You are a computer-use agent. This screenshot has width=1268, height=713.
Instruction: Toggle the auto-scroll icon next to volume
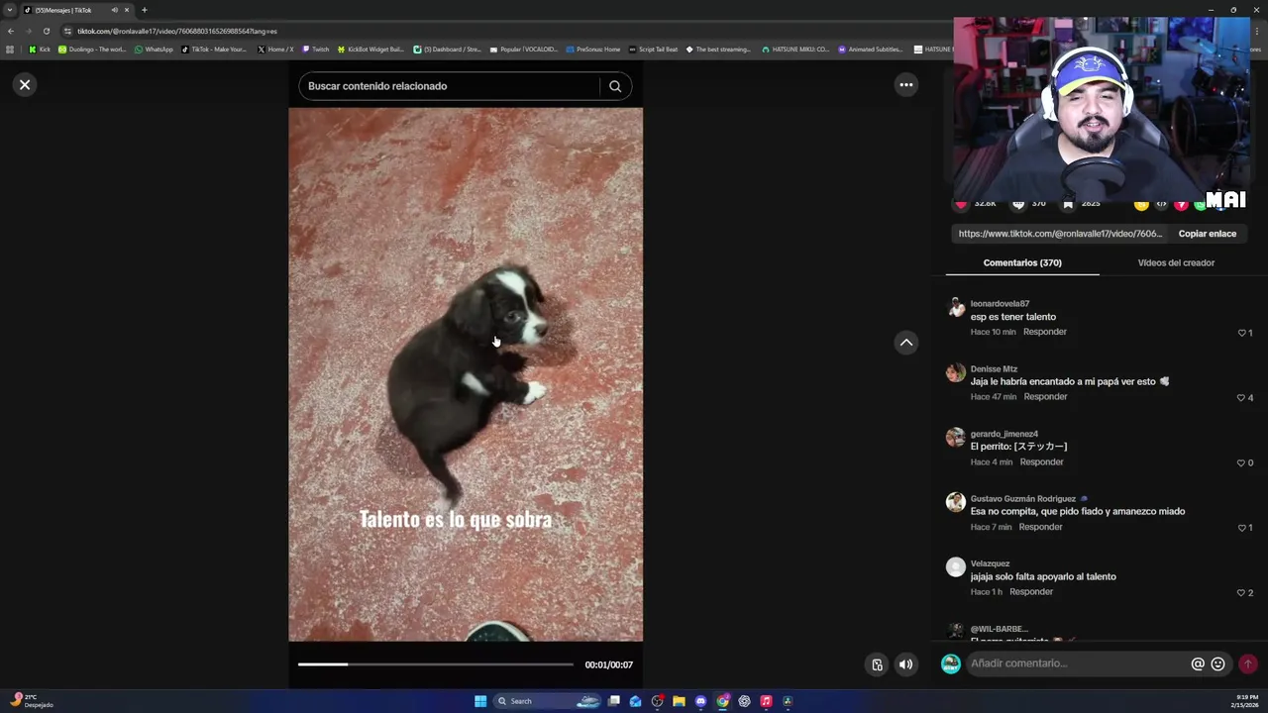[x=877, y=664]
